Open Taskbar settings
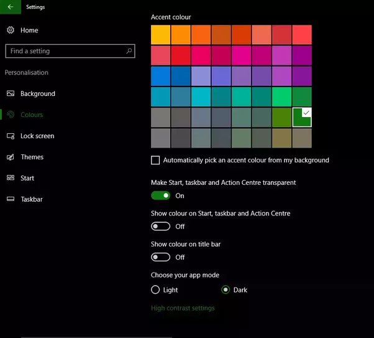374x338 pixels. [32, 199]
